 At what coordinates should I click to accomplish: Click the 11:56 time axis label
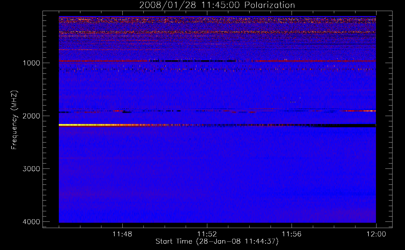tap(292, 234)
